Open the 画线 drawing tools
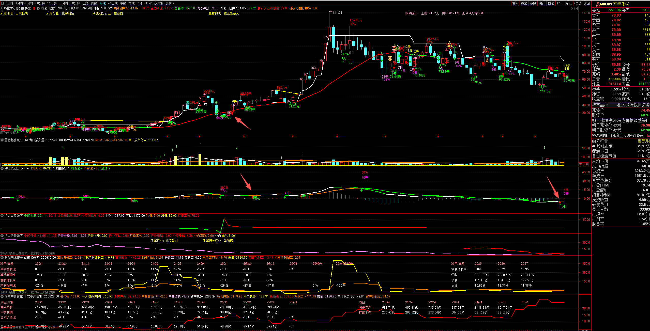The image size is (650, 331). pyautogui.click(x=551, y=3)
